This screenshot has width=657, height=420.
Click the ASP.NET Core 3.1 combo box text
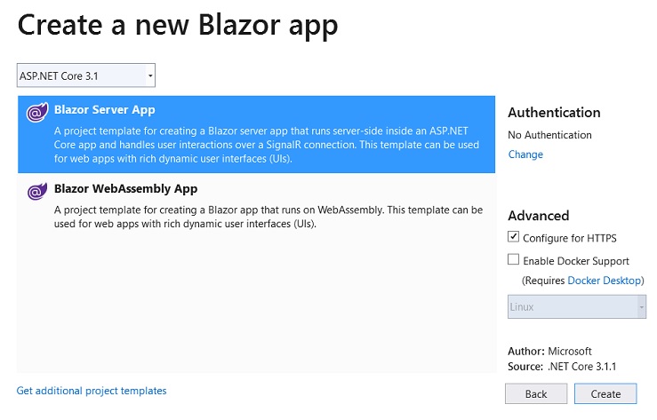(x=59, y=76)
